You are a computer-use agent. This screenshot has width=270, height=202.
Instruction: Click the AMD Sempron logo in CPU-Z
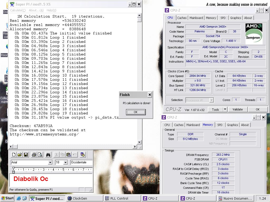point(254,34)
